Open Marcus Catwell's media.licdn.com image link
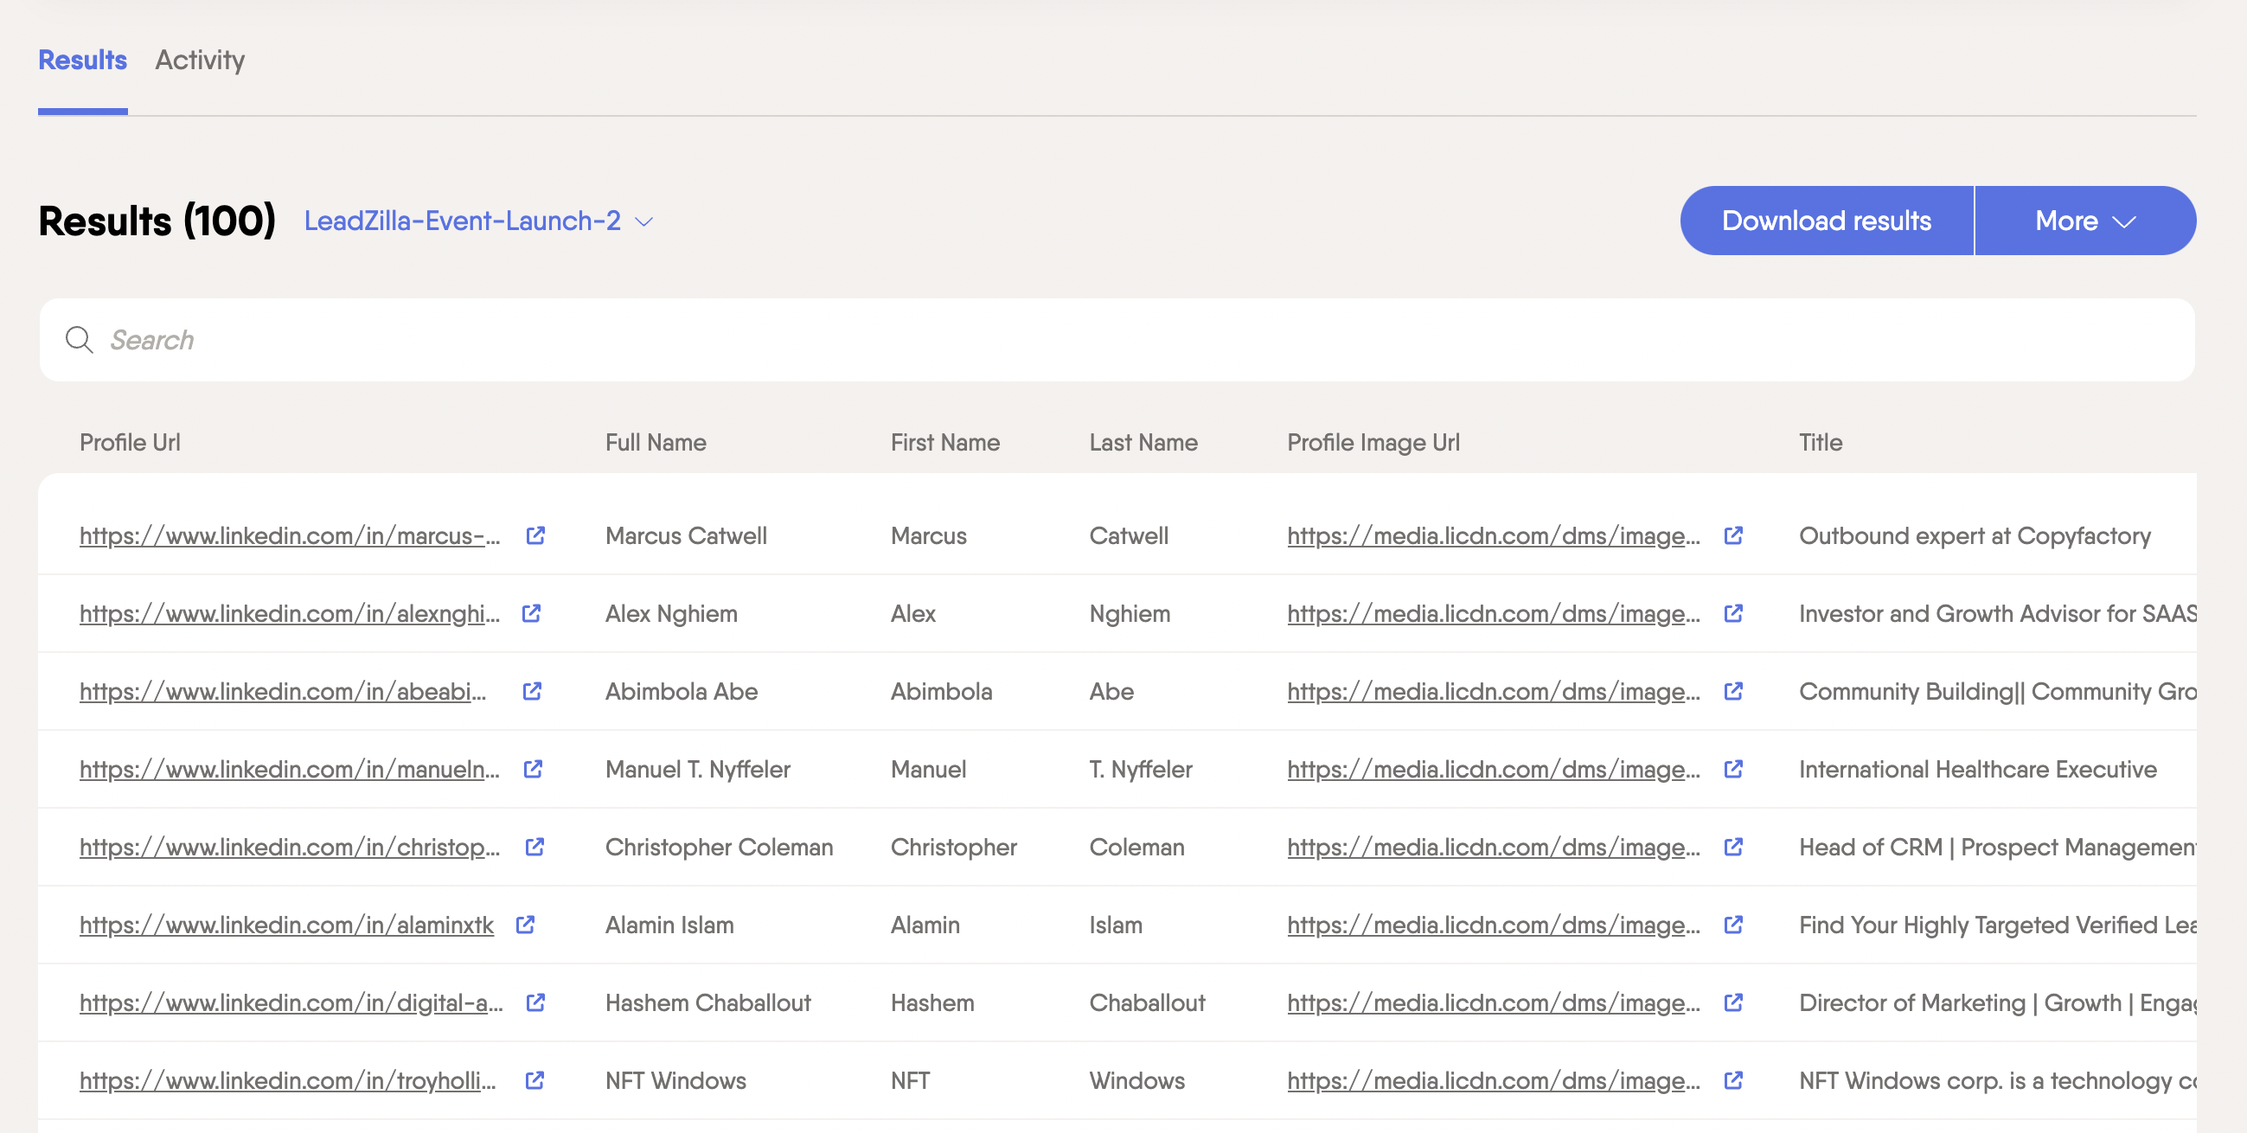 [x=1493, y=535]
